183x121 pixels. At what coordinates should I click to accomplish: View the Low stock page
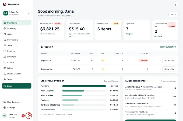click(x=17, y=57)
